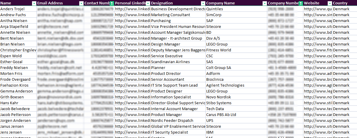Open the Contact Number active filter button
The width and height of the screenshot is (357, 138).
[x=112, y=3]
